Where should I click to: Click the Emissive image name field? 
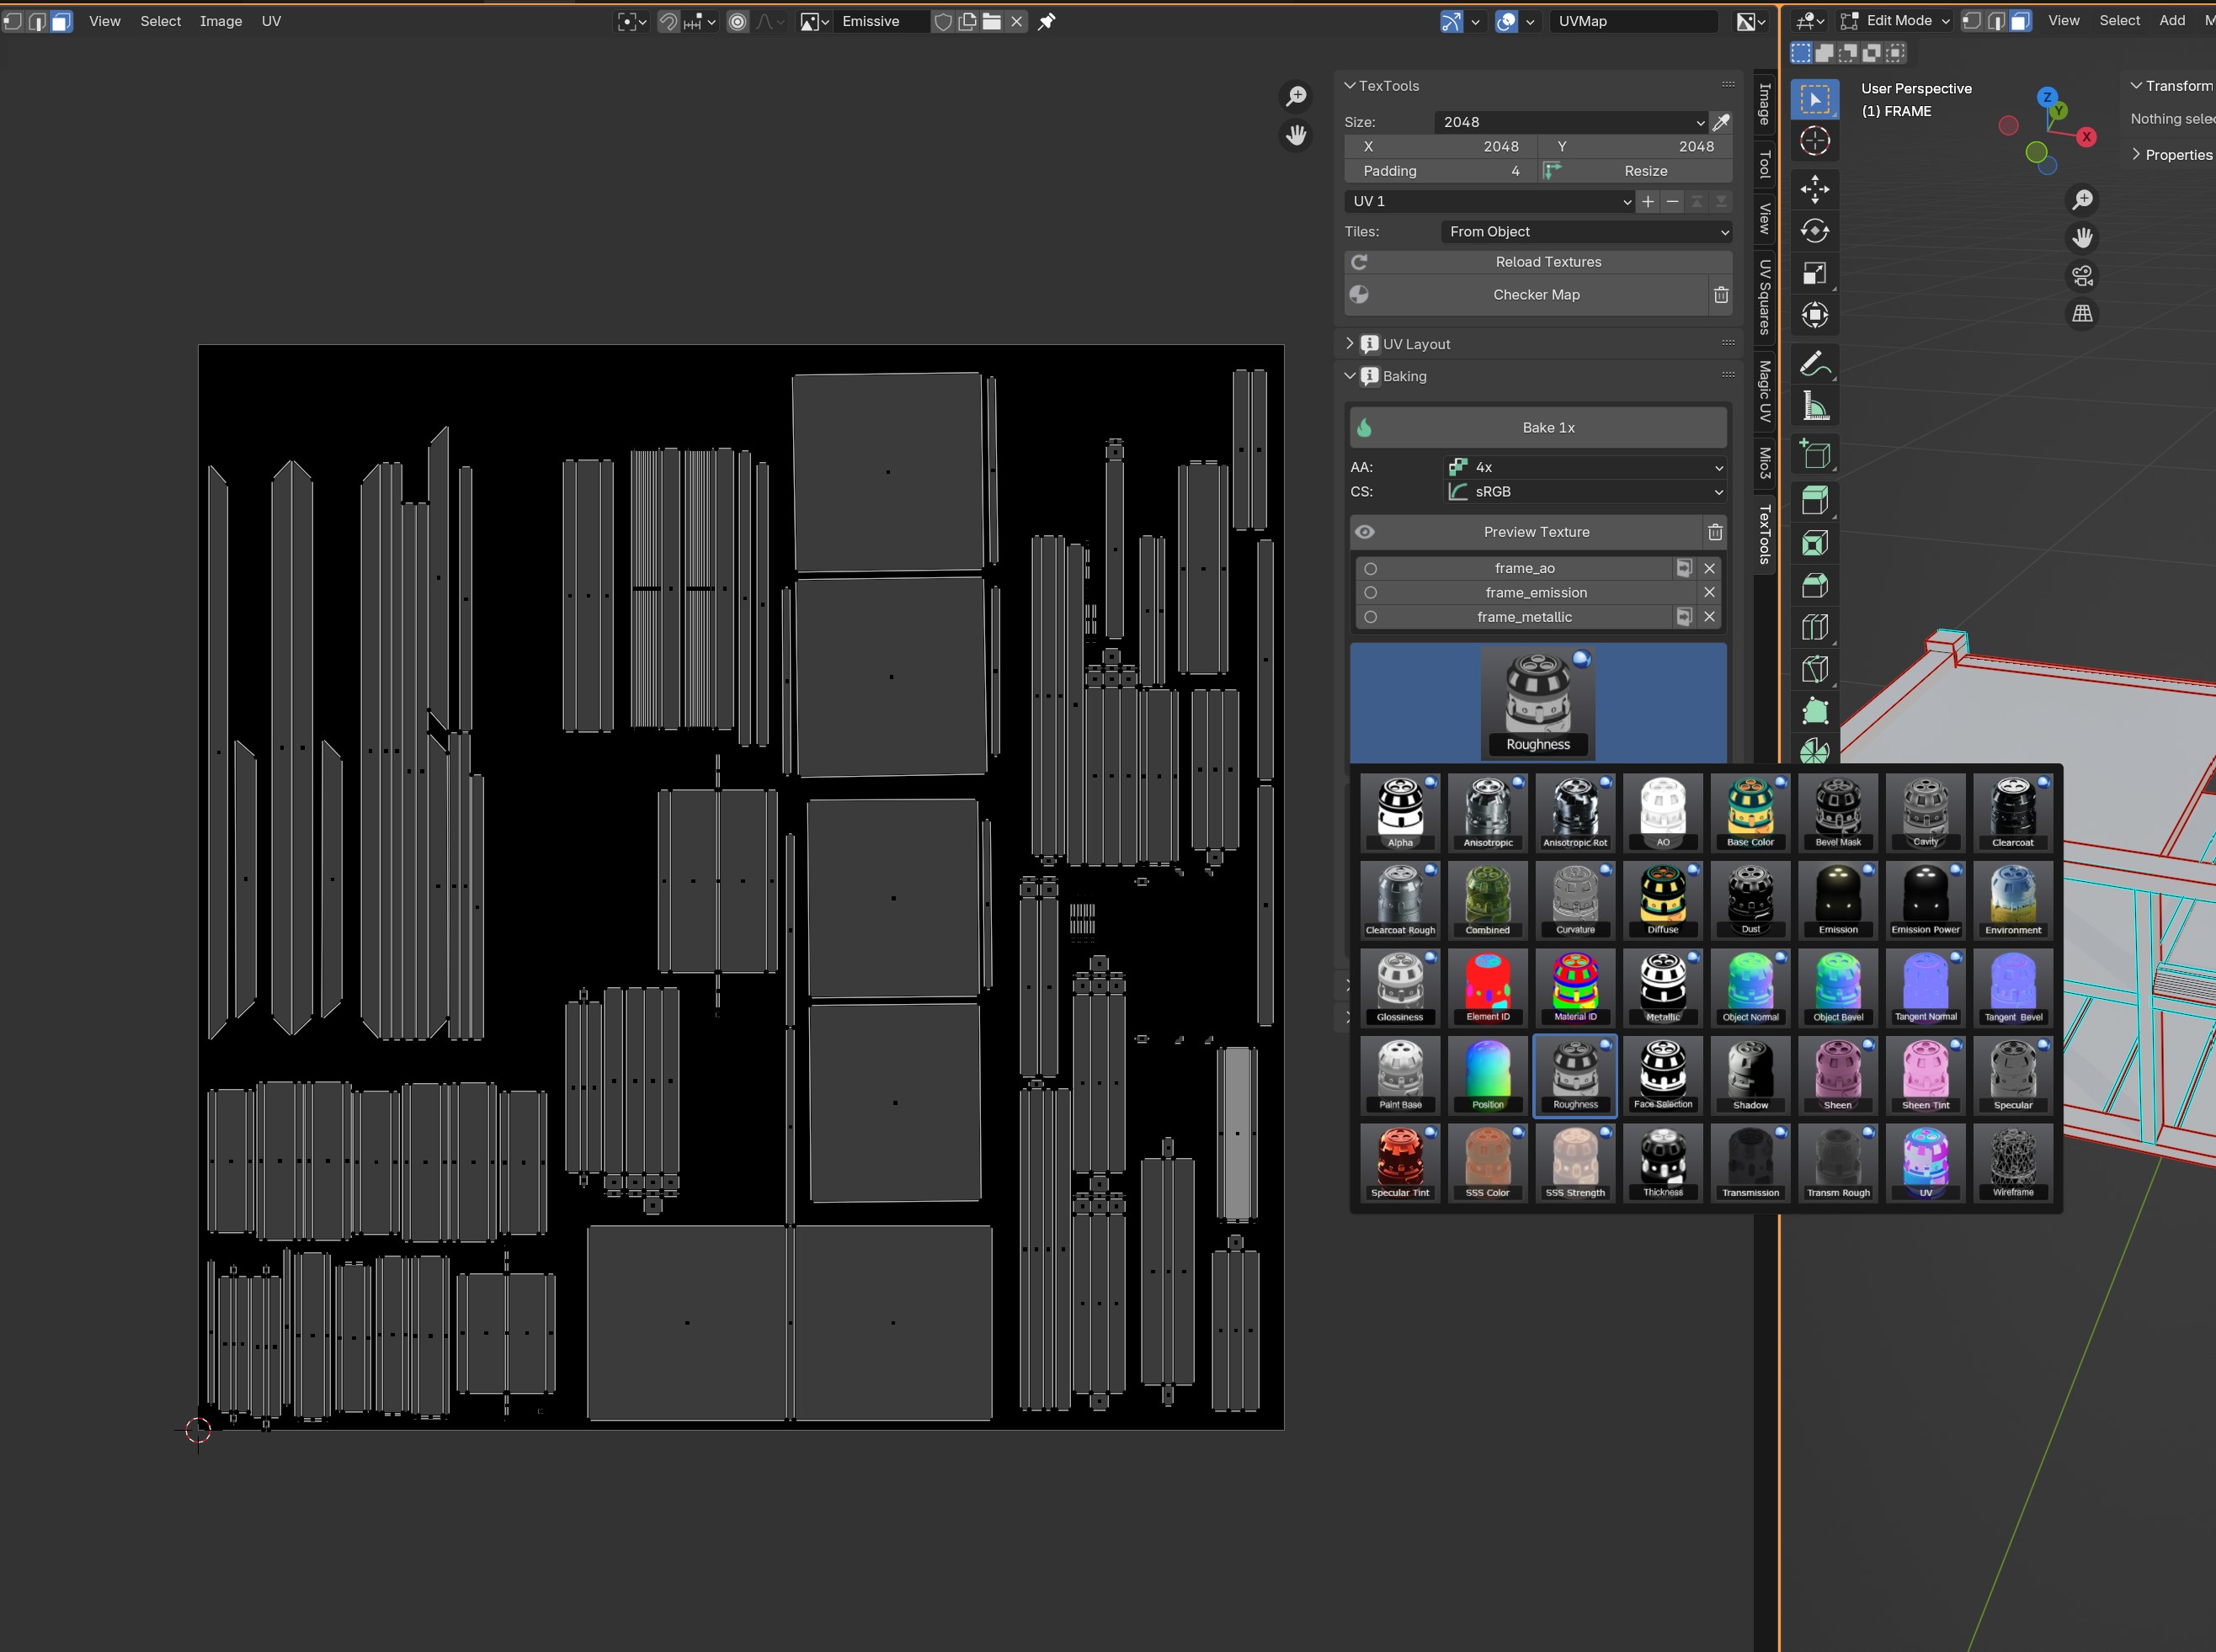coord(881,21)
